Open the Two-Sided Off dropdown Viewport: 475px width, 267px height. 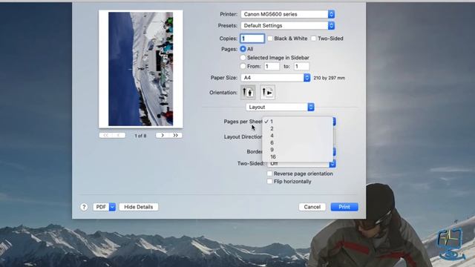point(301,163)
